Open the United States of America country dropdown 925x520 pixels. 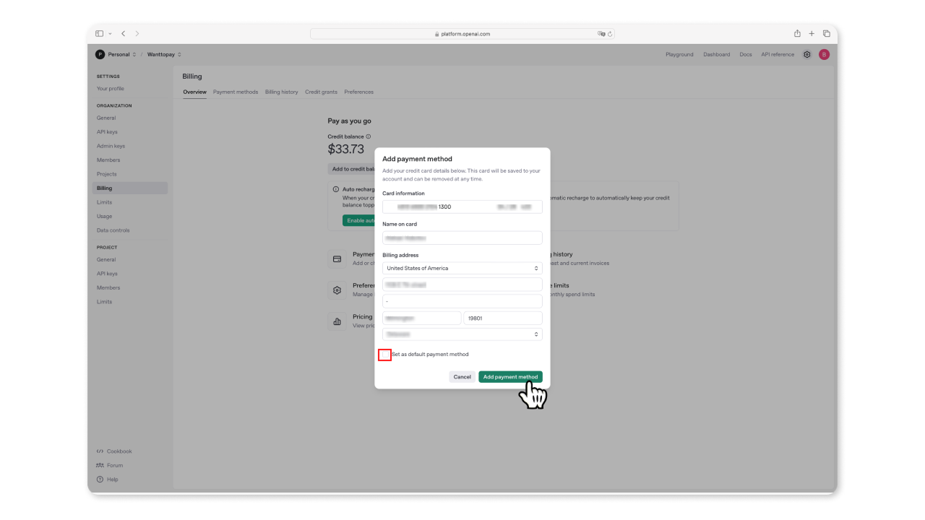(x=462, y=268)
